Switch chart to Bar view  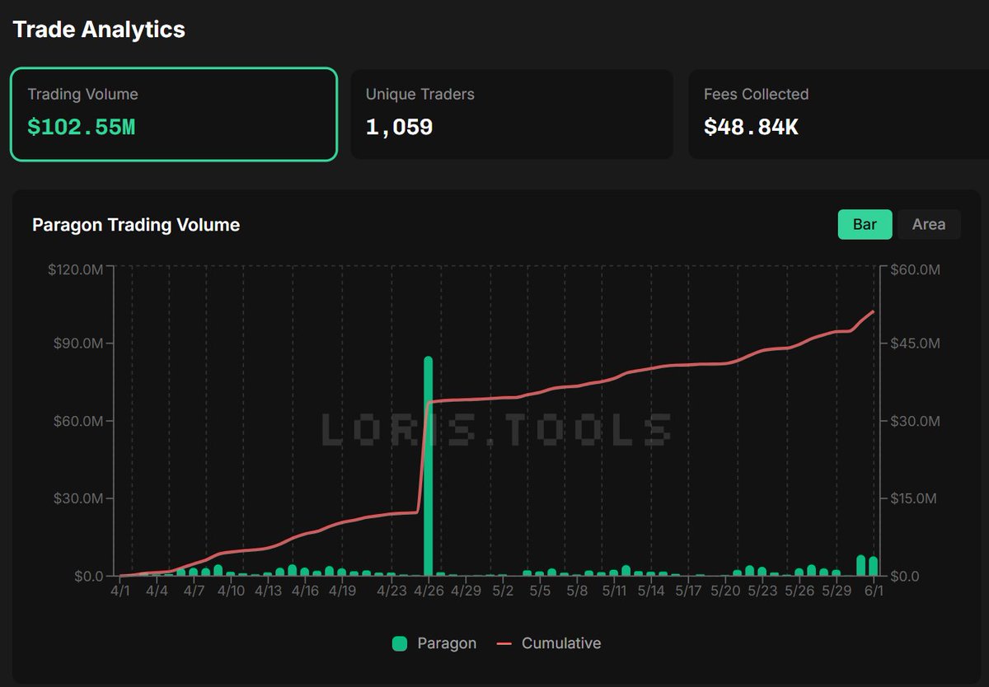click(x=865, y=224)
